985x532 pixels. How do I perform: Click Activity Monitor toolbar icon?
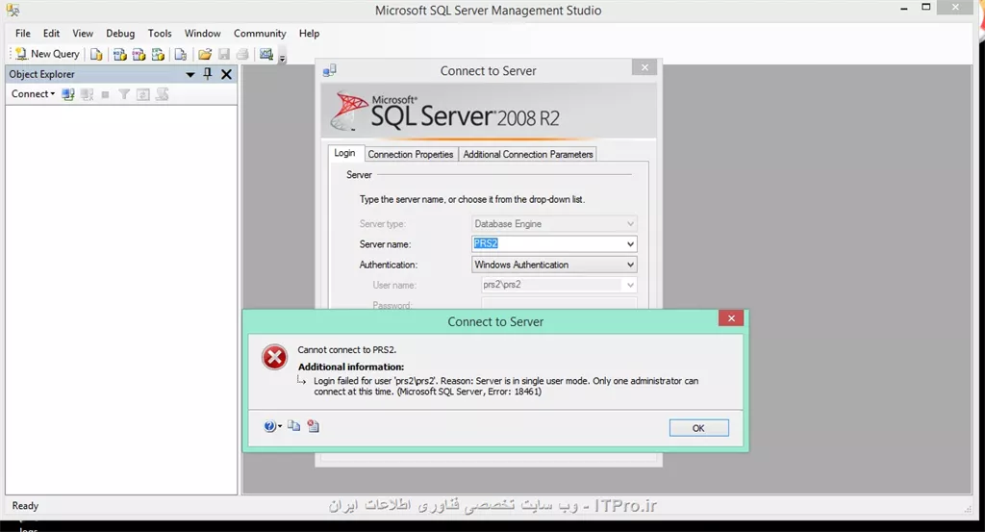[266, 55]
